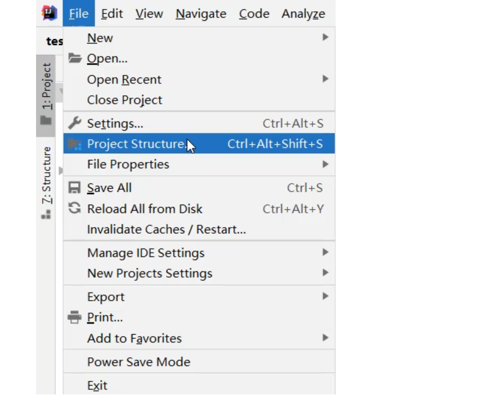Click the Settings wrench icon

tap(75, 123)
